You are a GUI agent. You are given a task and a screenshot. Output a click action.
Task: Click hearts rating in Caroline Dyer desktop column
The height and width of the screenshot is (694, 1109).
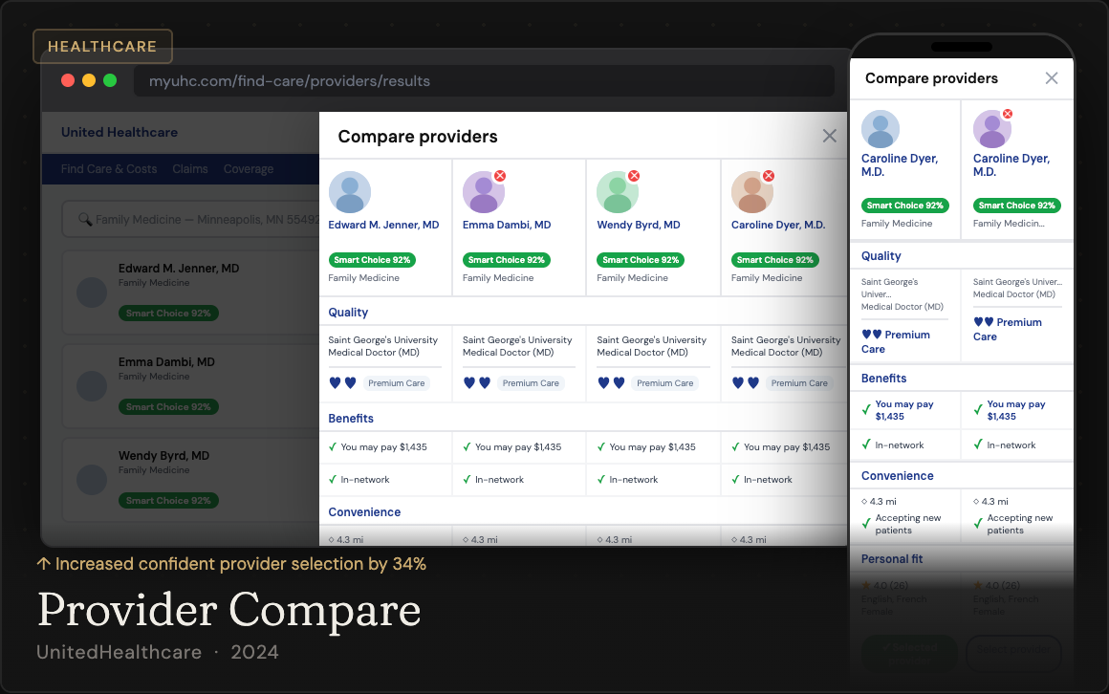[x=746, y=382]
